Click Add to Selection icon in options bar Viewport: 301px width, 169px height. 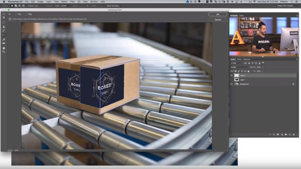point(16,6)
